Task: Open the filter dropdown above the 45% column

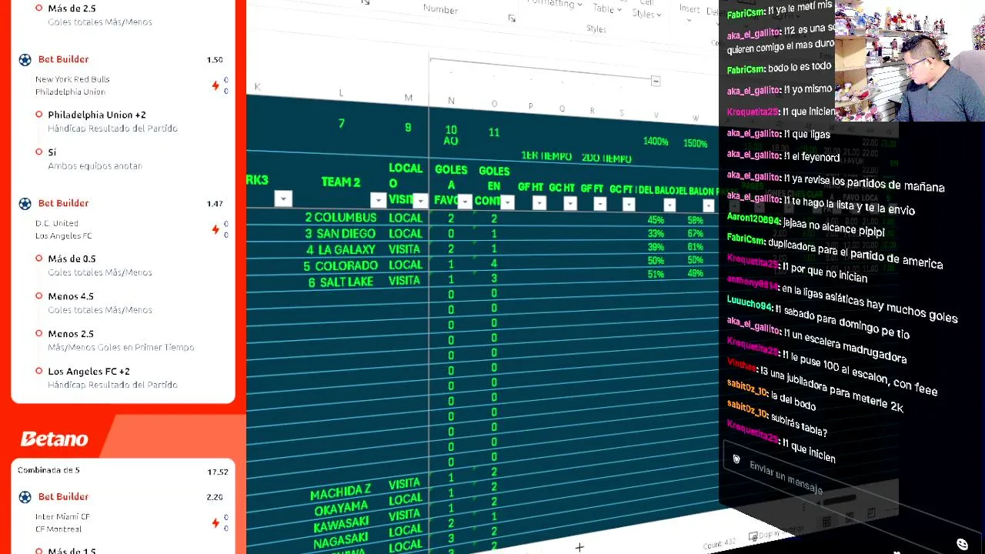Action: (x=669, y=205)
